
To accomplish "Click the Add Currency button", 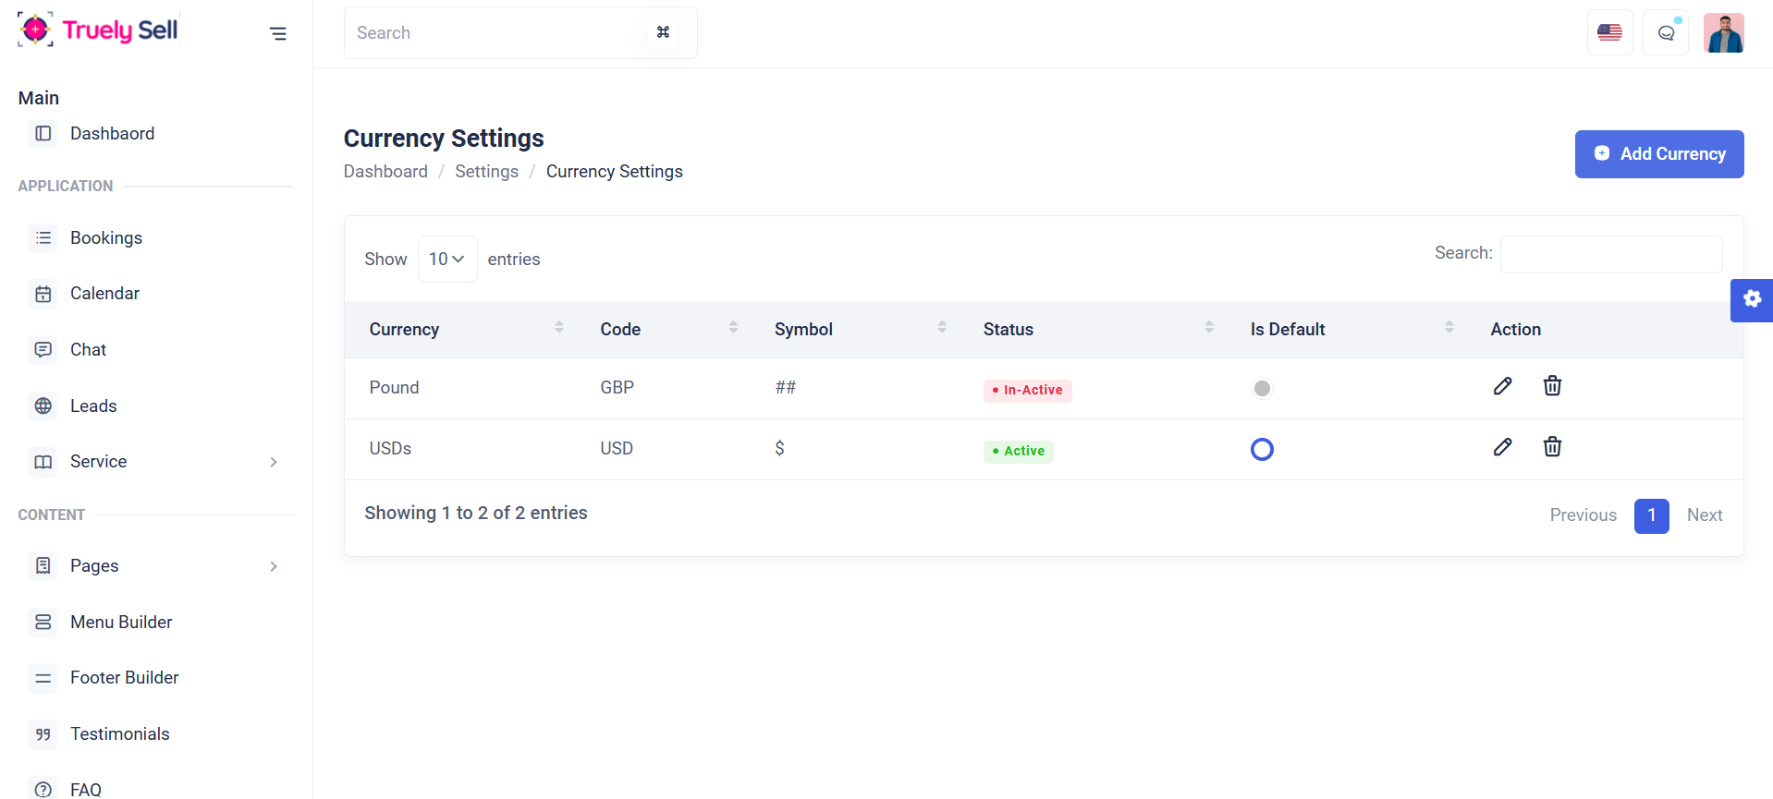I will (x=1658, y=154).
